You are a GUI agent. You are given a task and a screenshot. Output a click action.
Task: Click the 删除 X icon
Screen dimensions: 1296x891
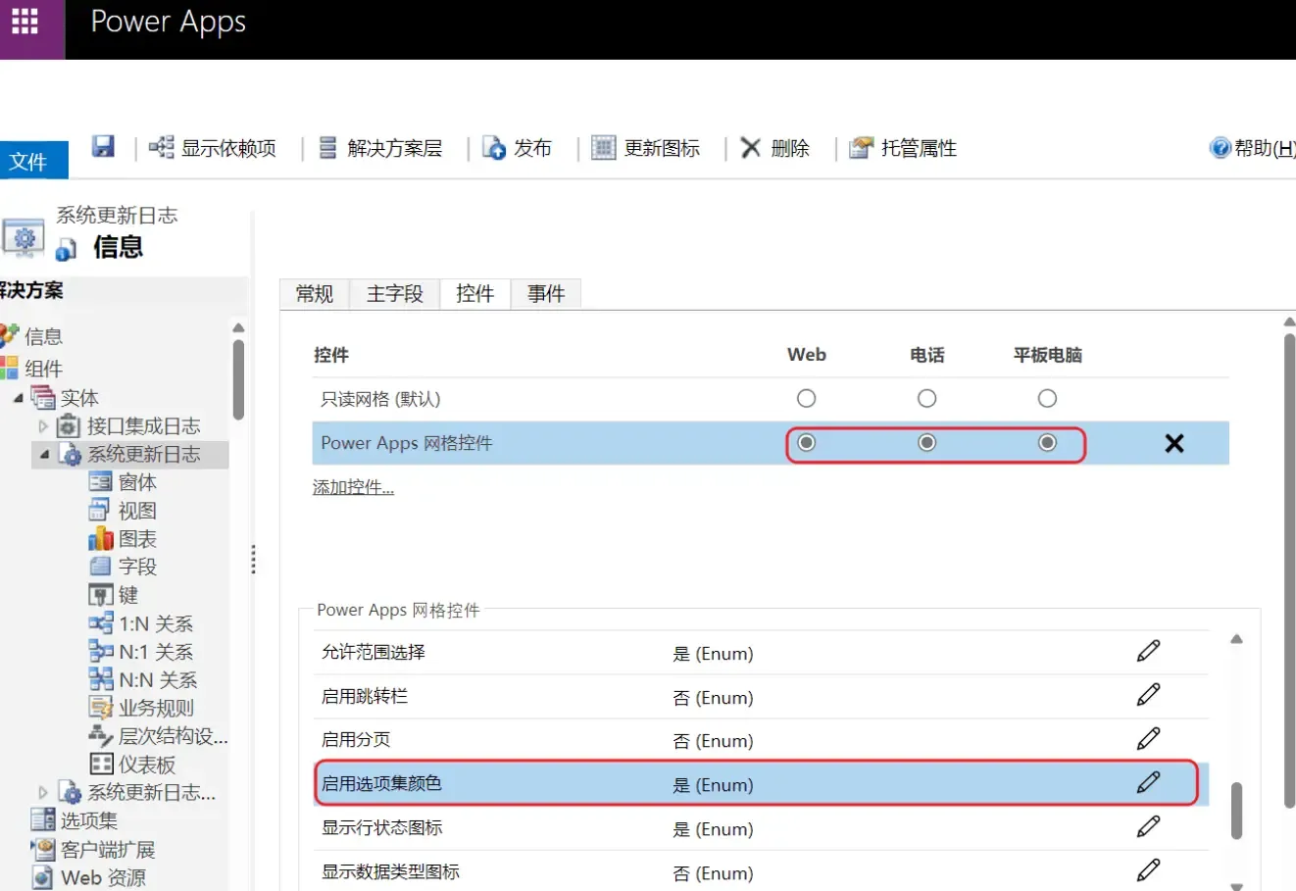[x=751, y=148]
